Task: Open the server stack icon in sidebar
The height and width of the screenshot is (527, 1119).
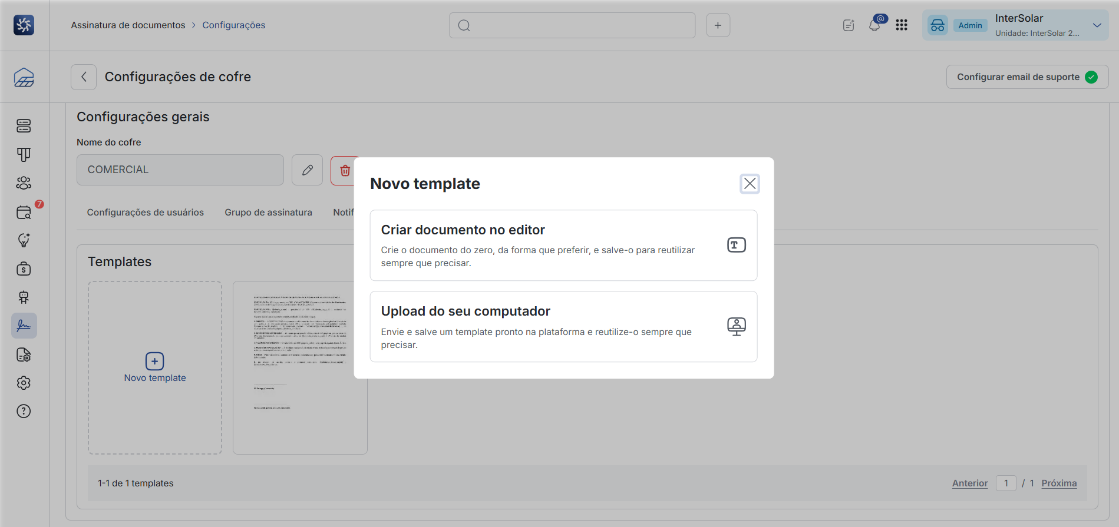Action: (x=24, y=125)
